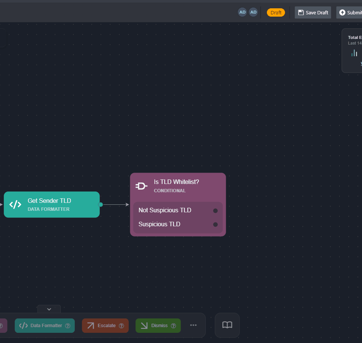Open help for Data Formatter

pyautogui.click(x=68, y=326)
